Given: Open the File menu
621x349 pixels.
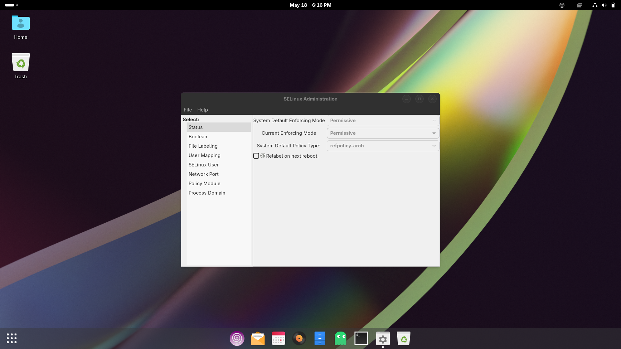Looking at the screenshot, I should click(x=188, y=110).
